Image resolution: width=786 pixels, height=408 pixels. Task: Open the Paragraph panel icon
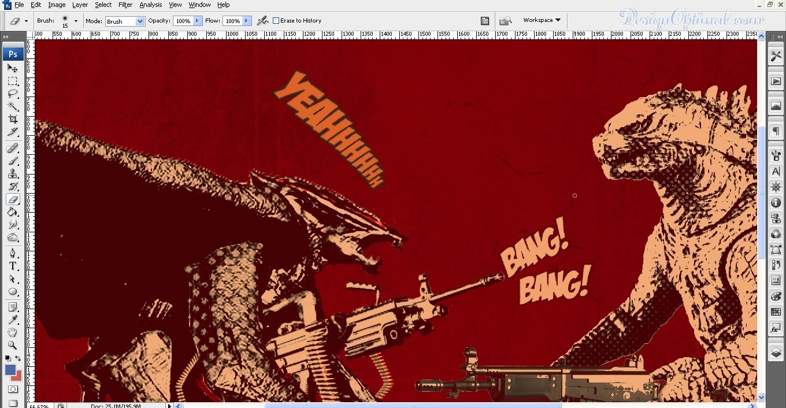(x=776, y=132)
